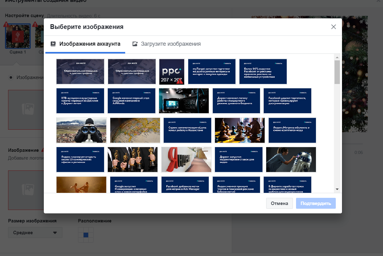Select the R2-D2 robot photo
The image size is (383, 256).
pos(291,160)
